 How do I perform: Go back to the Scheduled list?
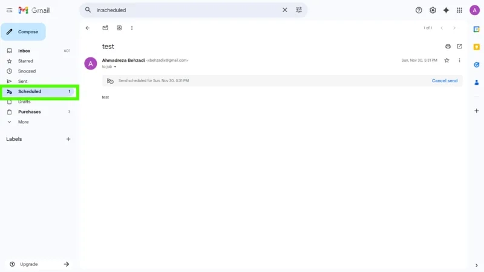[x=88, y=28]
